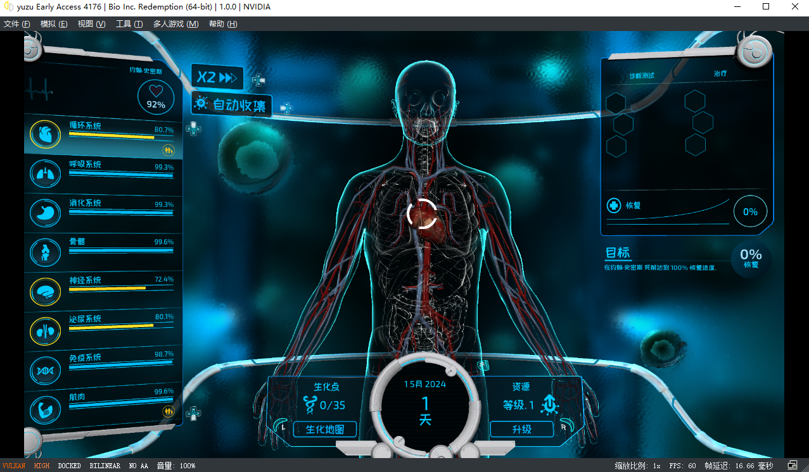The height and width of the screenshot is (472, 809).
Task: Click the third 诊断测试 hexagon slot
Action: pos(616,146)
